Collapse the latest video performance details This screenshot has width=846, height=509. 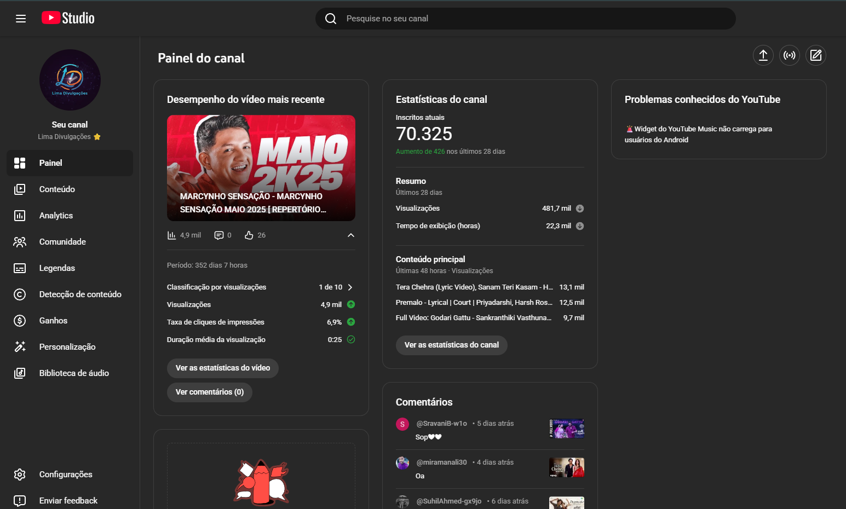[x=351, y=235]
